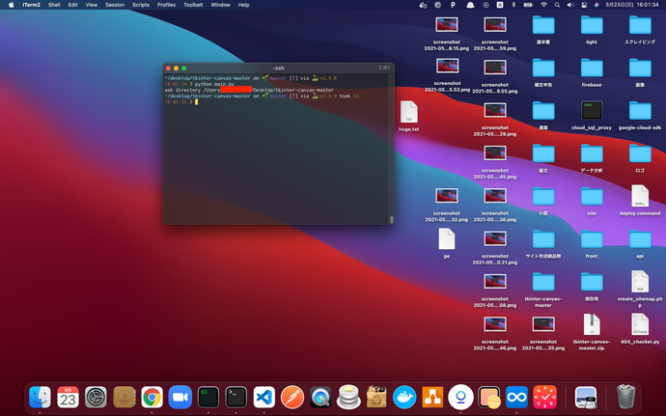The image size is (666, 416).
Task: Select the tkinter-canvas-master folder on the desktop
Action: tap(543, 289)
